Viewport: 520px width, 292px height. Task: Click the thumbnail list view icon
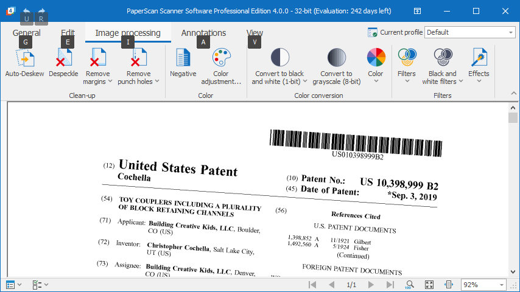tap(10, 285)
